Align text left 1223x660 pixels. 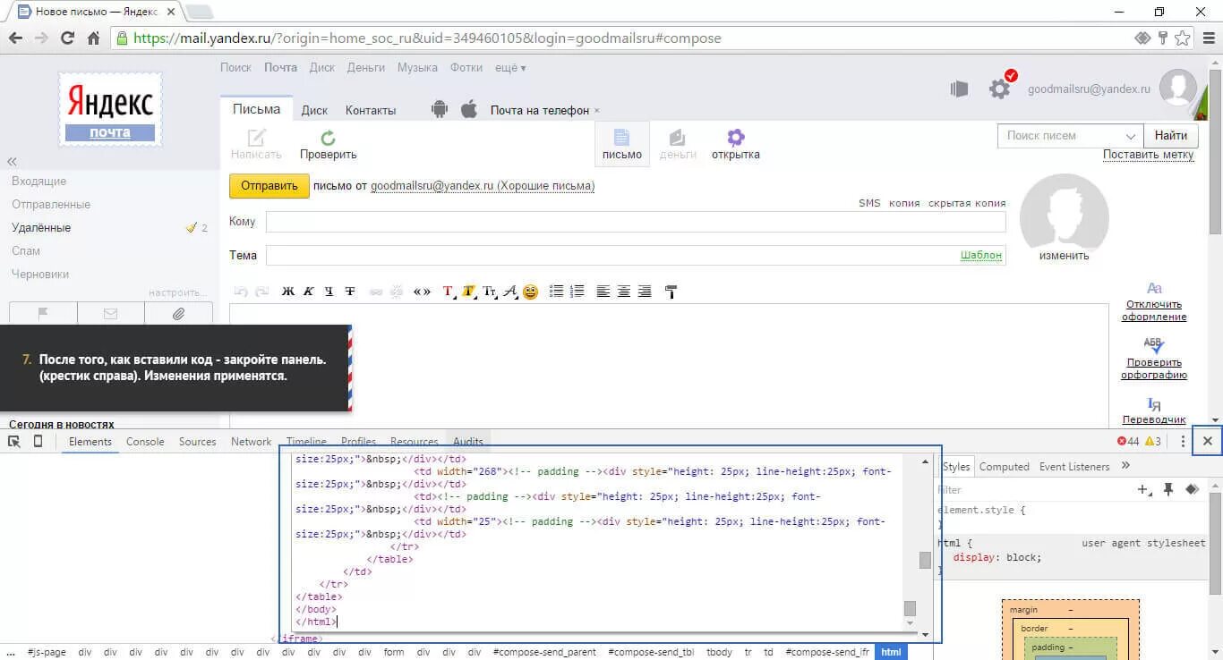[x=603, y=292]
